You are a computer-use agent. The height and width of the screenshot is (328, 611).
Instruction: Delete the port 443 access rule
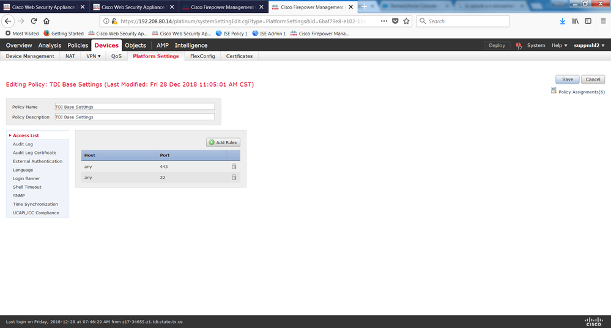[234, 167]
